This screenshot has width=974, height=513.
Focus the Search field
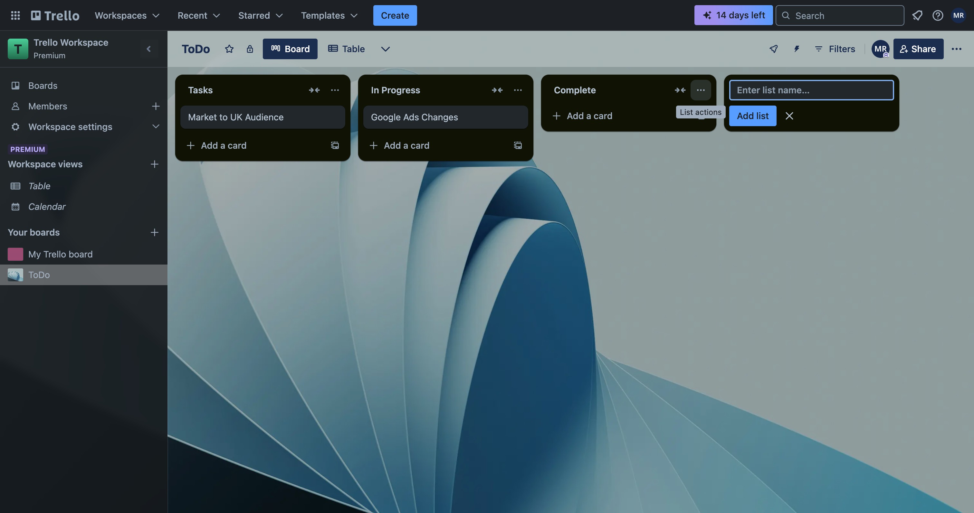(840, 15)
